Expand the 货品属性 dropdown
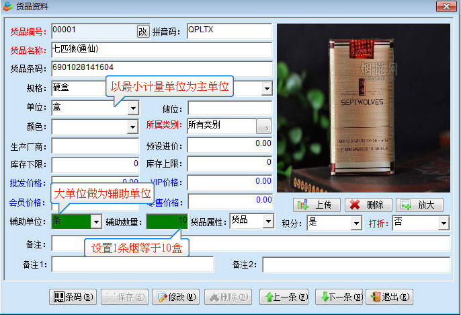Screen dimensions: 461x315 pyautogui.click(x=268, y=221)
